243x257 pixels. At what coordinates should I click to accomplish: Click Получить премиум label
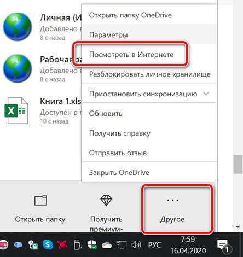click(x=106, y=224)
